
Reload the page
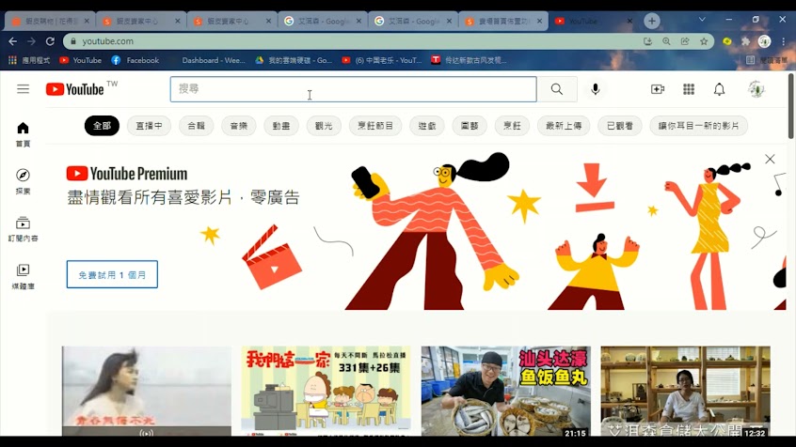coord(50,41)
